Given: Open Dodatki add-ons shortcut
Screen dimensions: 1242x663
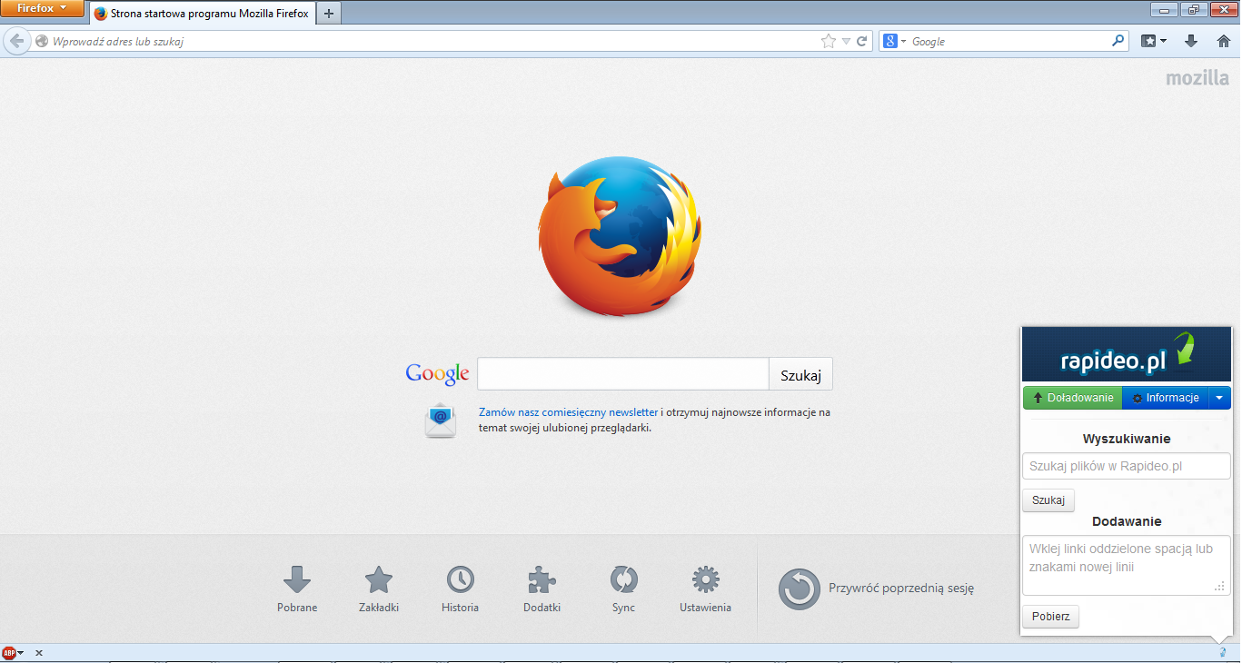Looking at the screenshot, I should coord(542,589).
